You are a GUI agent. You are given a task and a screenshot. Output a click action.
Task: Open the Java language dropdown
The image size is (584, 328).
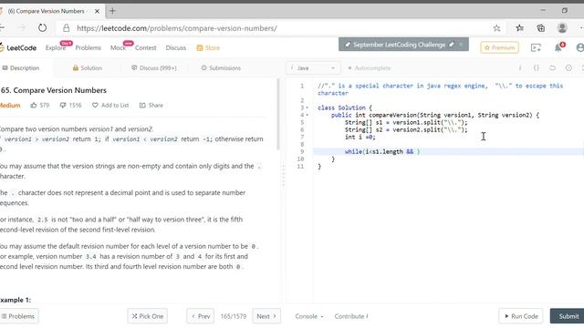313,68
